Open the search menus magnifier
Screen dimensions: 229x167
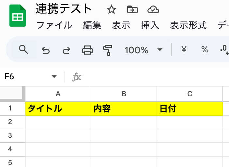23,49
